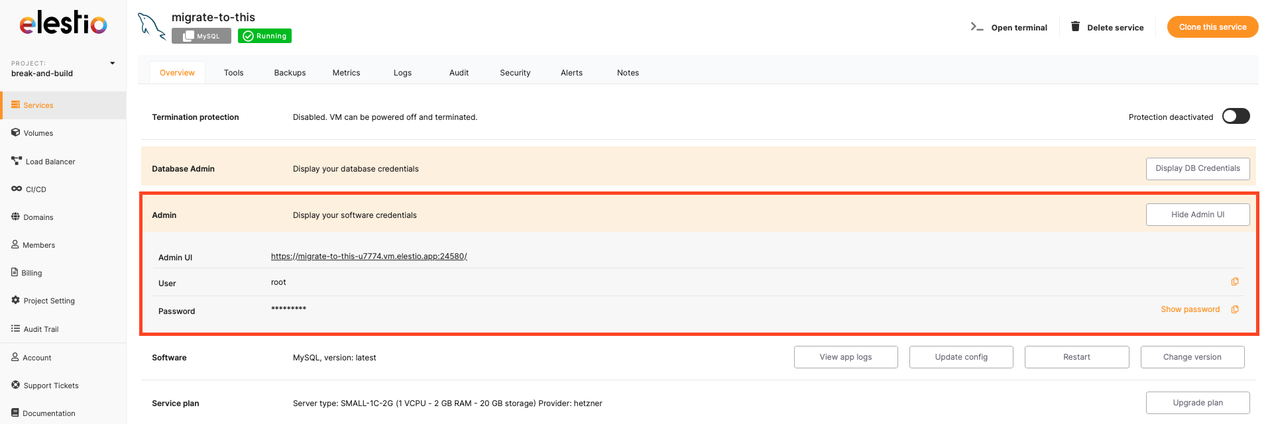
Task: Switch to the Logs tab
Action: (402, 73)
